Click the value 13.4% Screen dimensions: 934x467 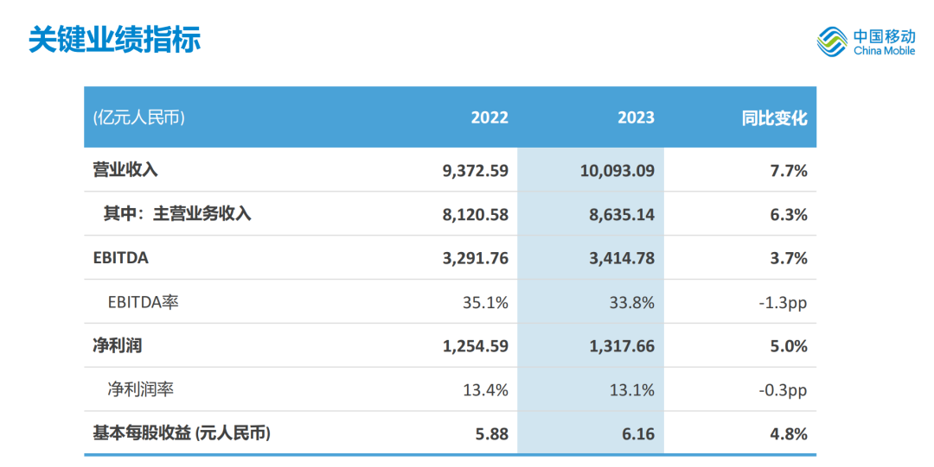click(485, 390)
